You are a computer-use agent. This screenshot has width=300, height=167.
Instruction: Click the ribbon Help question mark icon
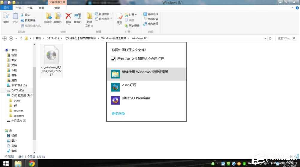click(x=297, y=8)
